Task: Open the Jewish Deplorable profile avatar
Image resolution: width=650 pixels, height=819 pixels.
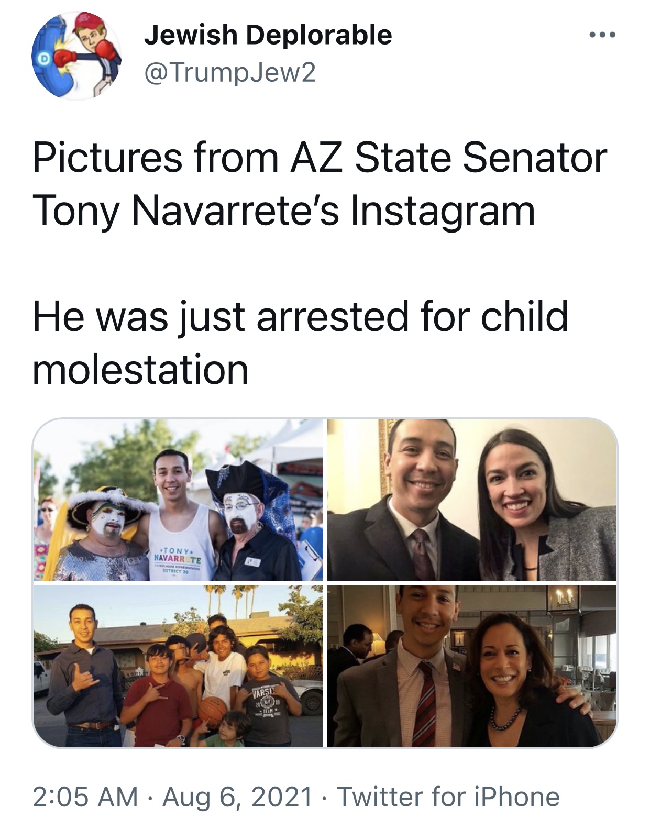Action: click(x=76, y=55)
